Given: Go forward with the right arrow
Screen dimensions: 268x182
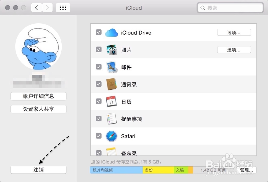Looking at the screenshot, I should point(47,8).
